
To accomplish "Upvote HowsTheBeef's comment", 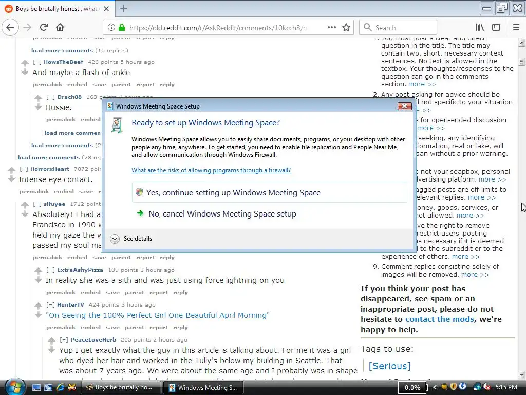I will 25,62.
